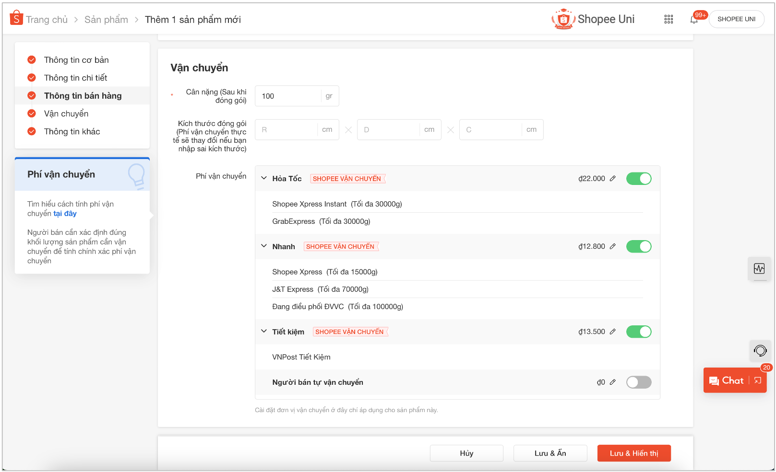Open the headset support icon on right edge

pyautogui.click(x=760, y=351)
